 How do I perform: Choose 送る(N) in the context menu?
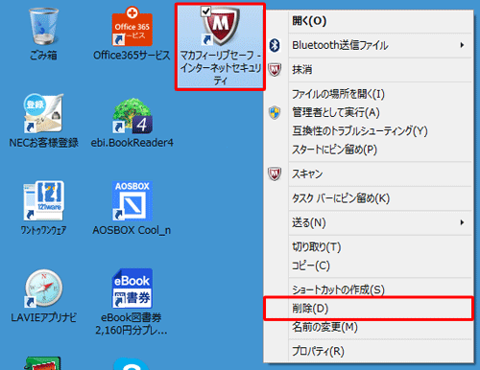368,222
